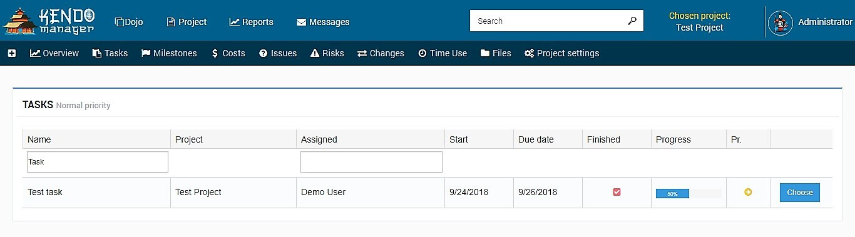855x237 pixels.
Task: Open the Dojo menu
Action: 129,22
